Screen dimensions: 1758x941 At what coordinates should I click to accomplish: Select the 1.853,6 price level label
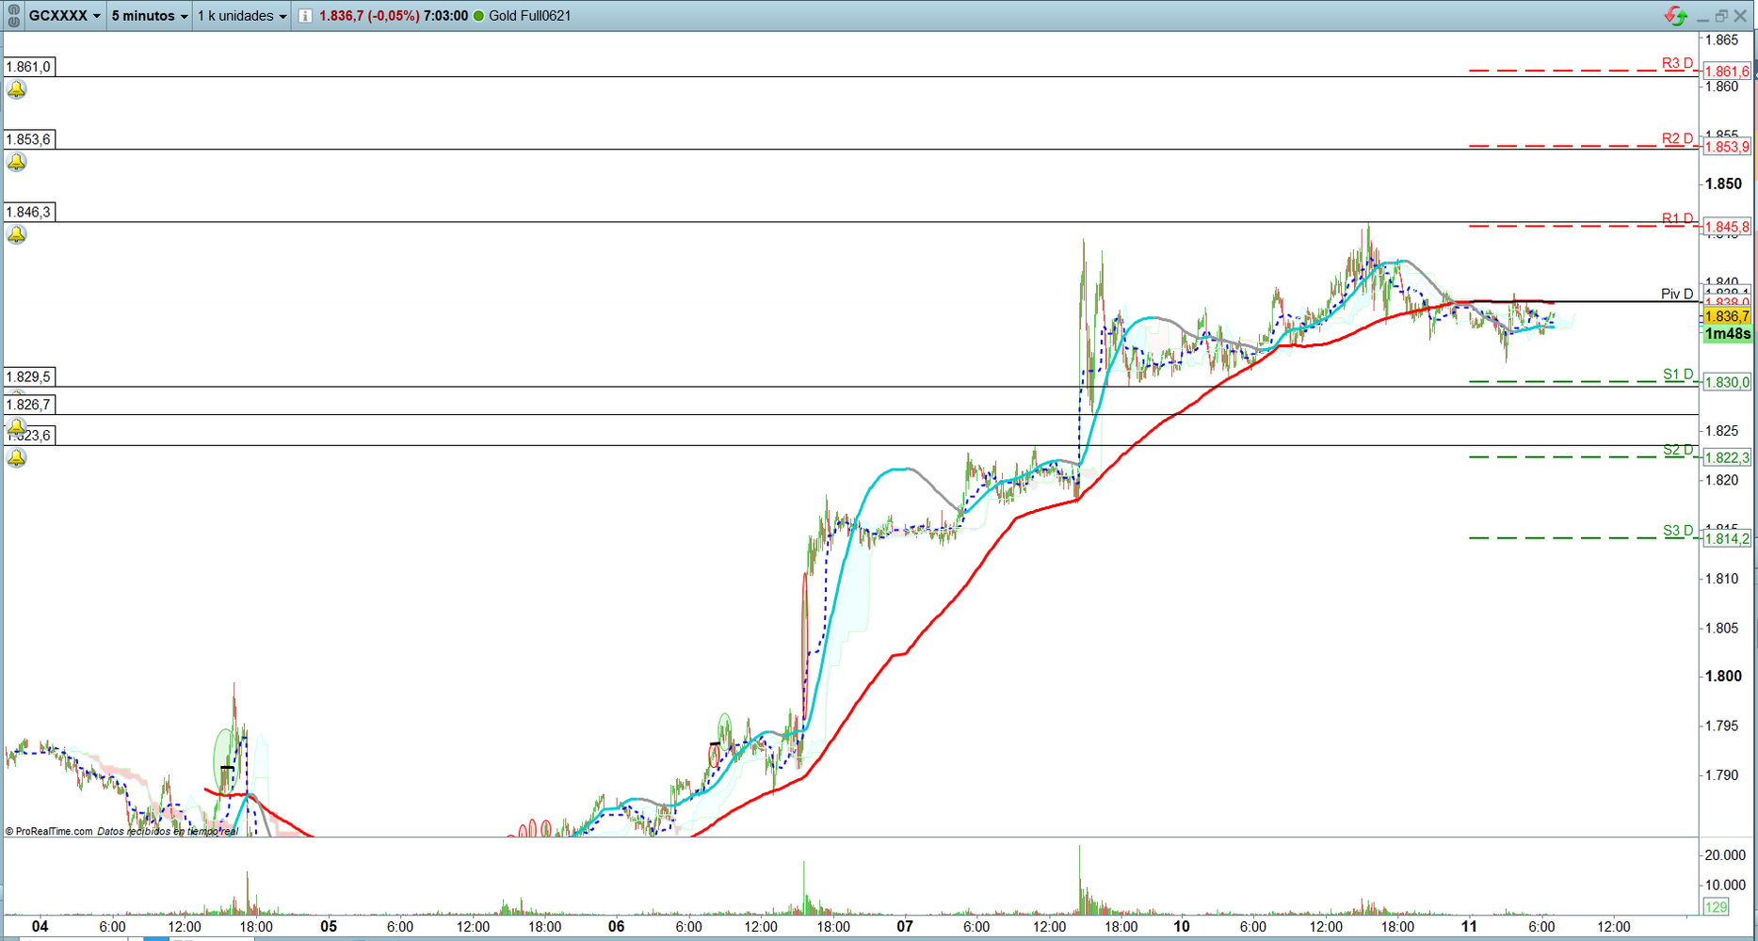point(29,139)
